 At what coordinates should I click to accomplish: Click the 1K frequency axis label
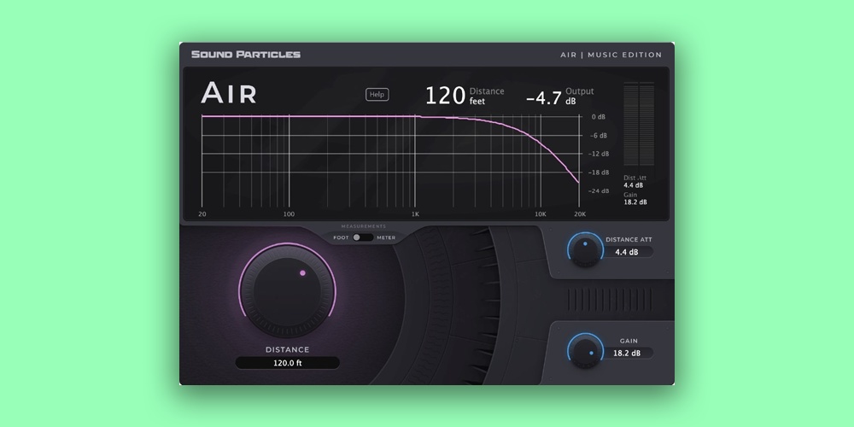click(x=415, y=214)
